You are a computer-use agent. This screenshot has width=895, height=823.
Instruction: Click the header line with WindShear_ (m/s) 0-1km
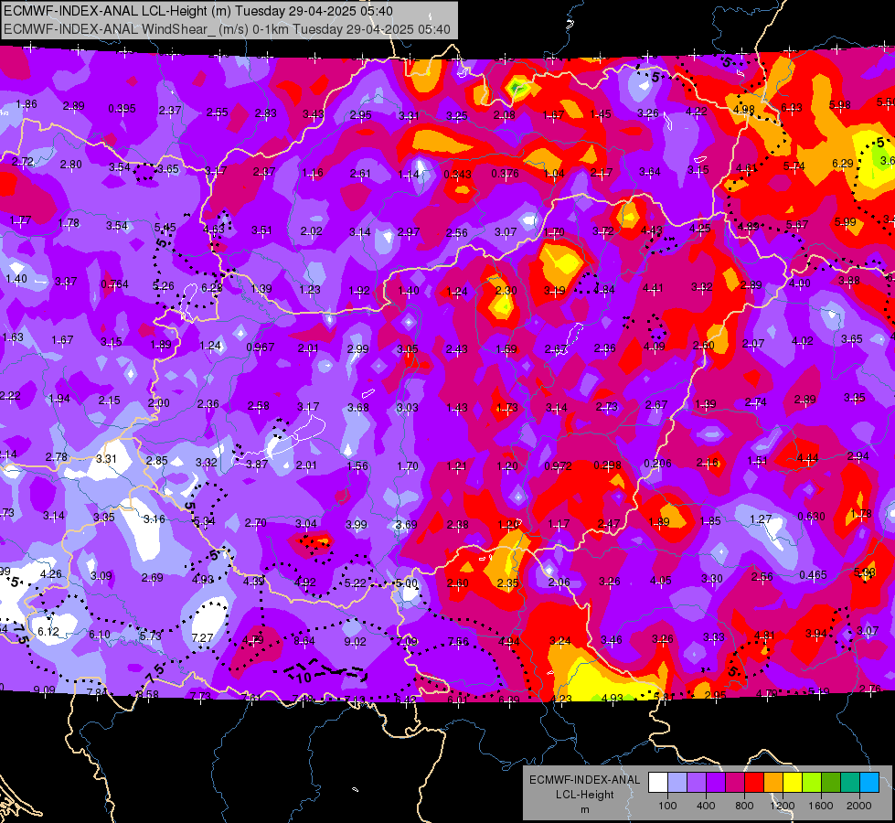[x=227, y=29]
